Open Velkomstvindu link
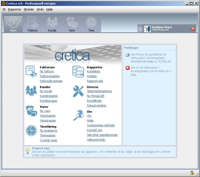Screen dimensions: 200x177 [96, 140]
